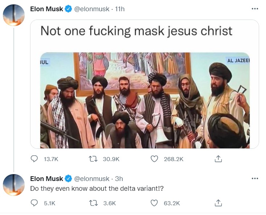Open the more options menu on the first tweet
This screenshot has width=266, height=215.
pyautogui.click(x=255, y=9)
